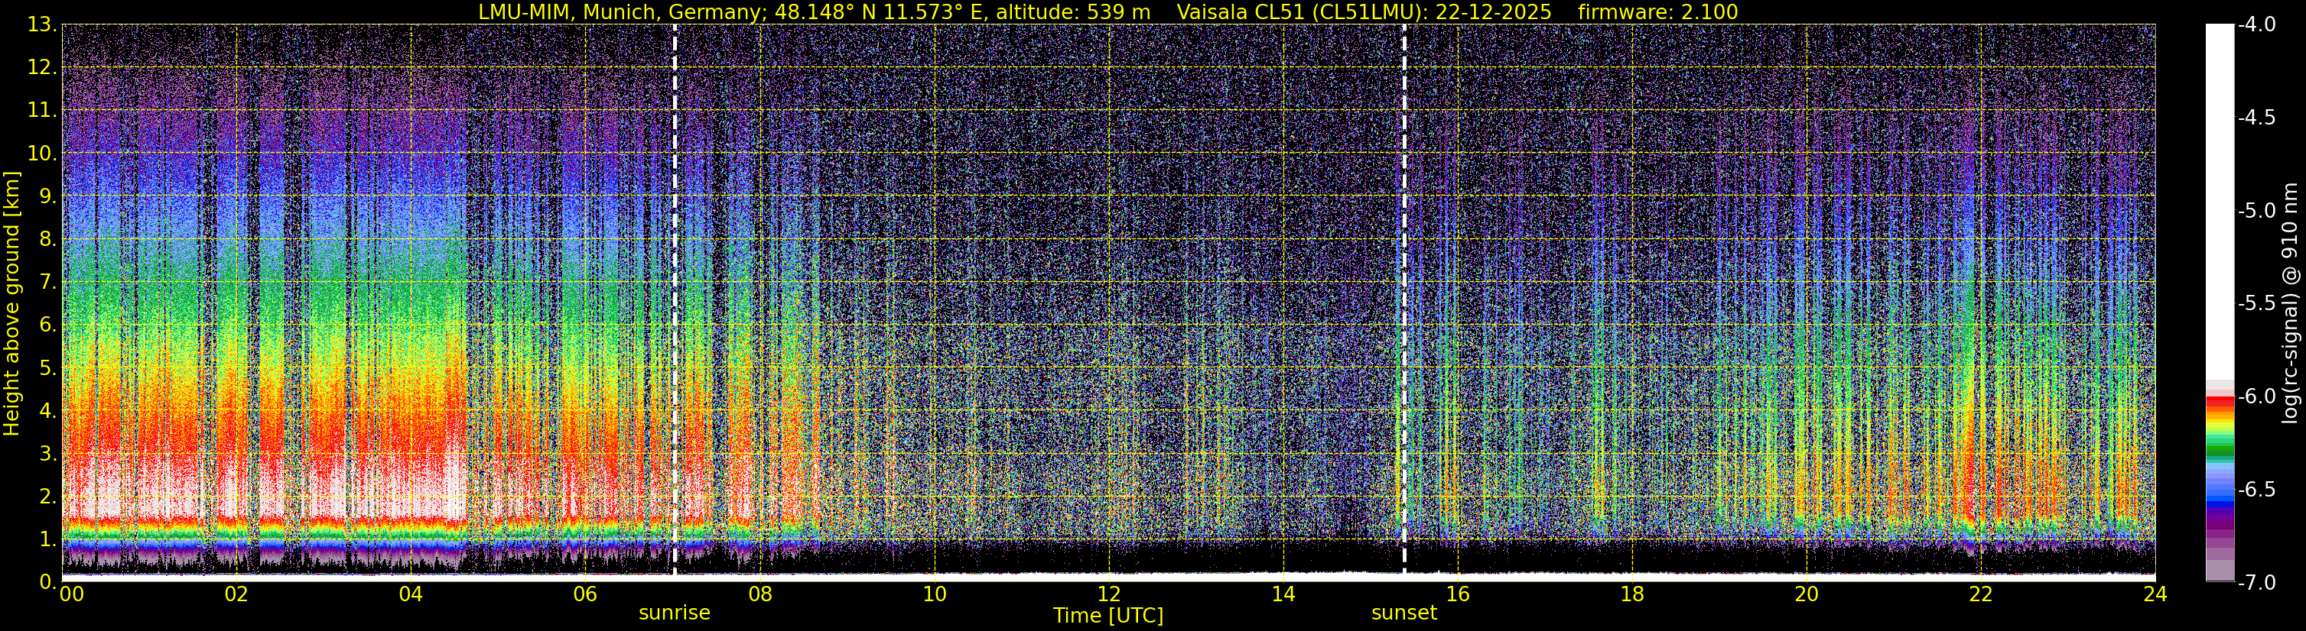The image size is (2306, 631).
Task: Click the 00 hour tick on time axis
Action: point(70,595)
